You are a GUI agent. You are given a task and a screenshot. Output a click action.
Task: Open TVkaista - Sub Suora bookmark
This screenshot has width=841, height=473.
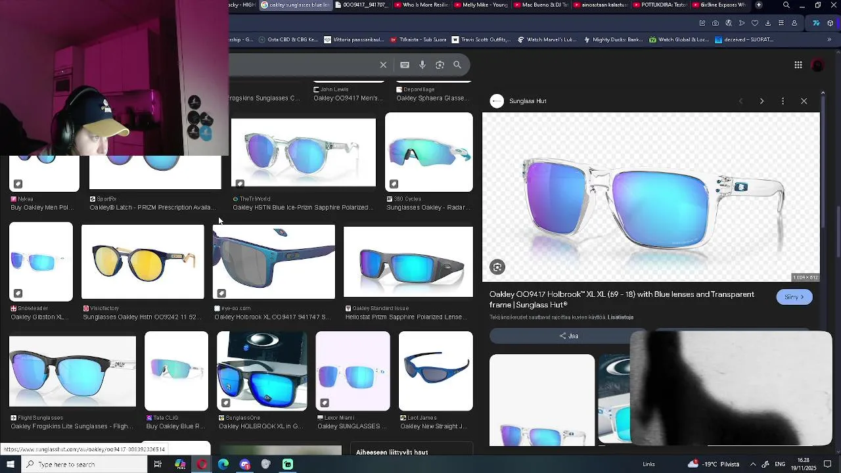[x=419, y=39]
